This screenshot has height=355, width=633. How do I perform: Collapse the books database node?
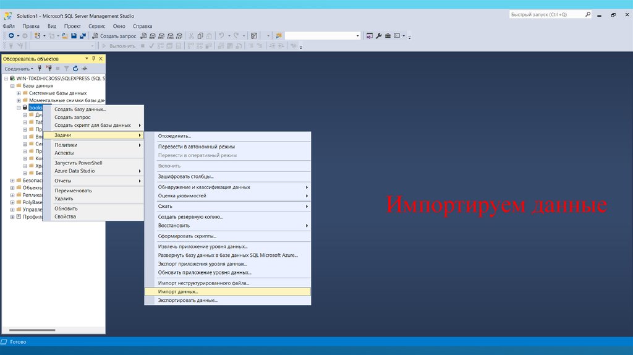click(19, 108)
